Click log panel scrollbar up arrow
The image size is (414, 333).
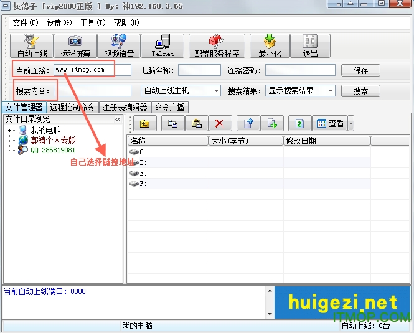[270, 291]
